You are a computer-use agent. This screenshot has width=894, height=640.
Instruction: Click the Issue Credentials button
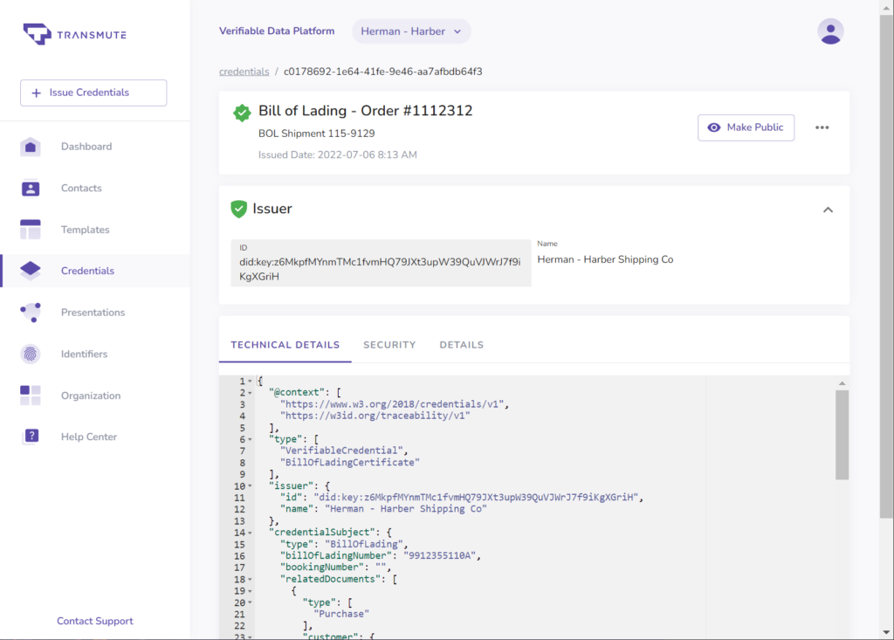coord(93,93)
